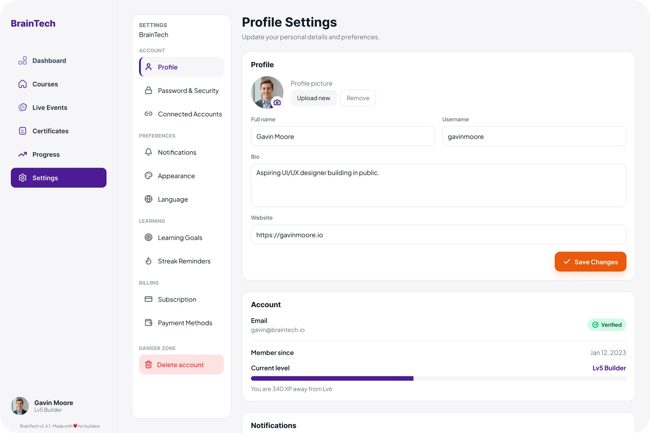Click the Progress trend arrow icon

(22, 154)
